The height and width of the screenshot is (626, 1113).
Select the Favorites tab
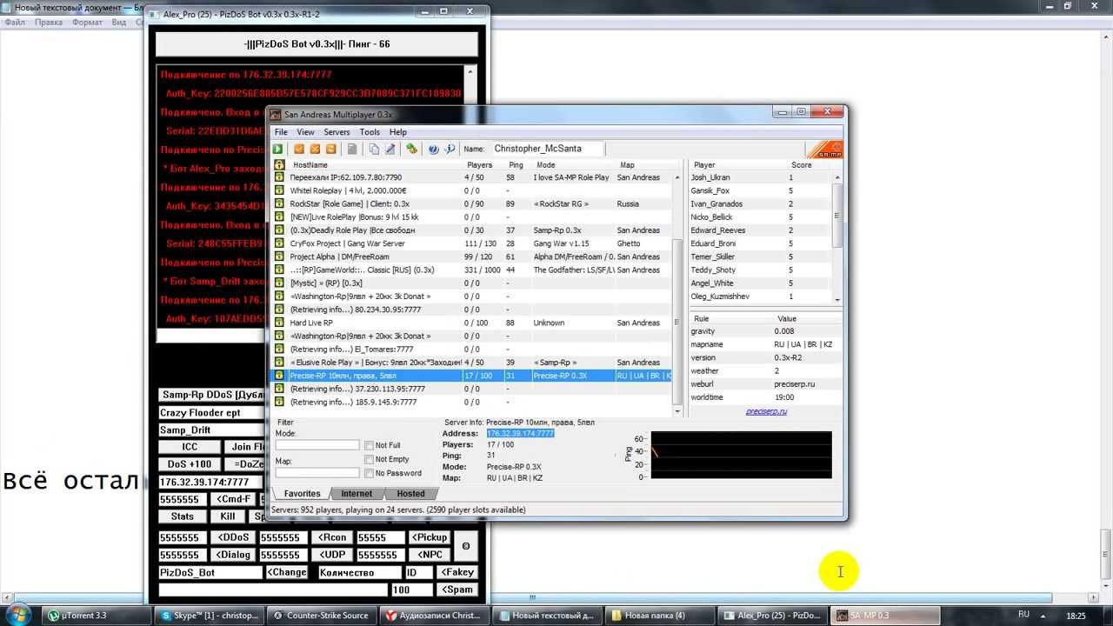[x=302, y=493]
